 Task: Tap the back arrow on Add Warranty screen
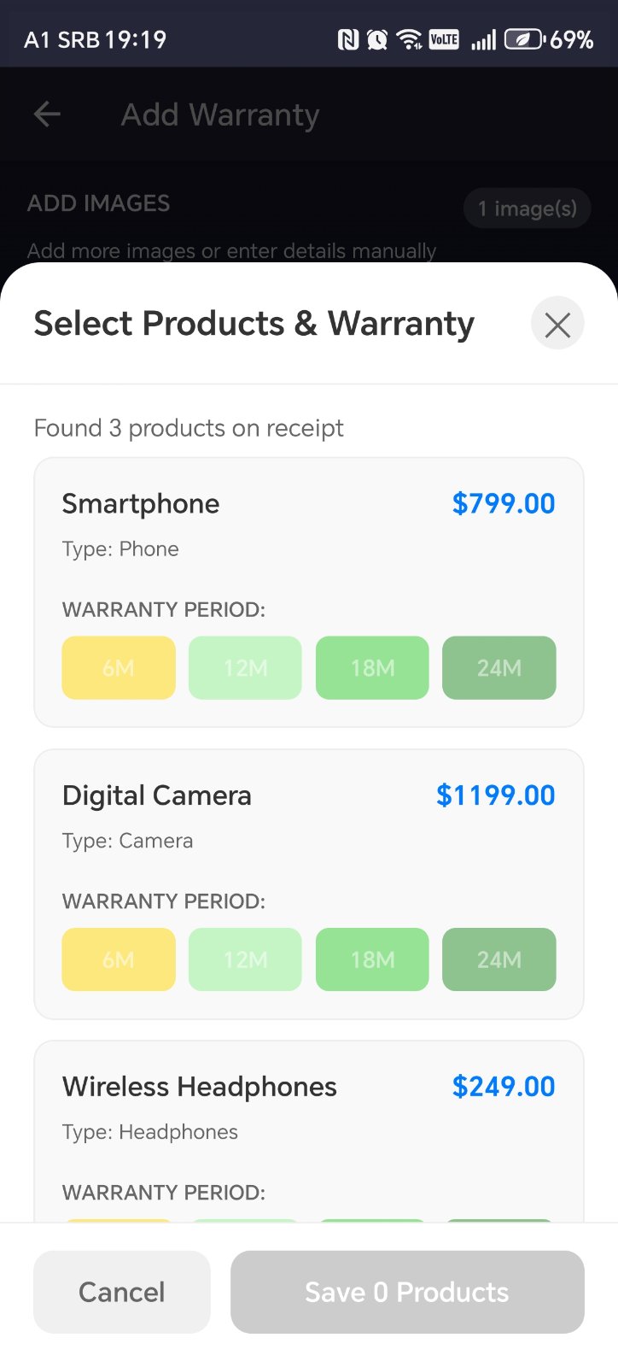click(45, 114)
